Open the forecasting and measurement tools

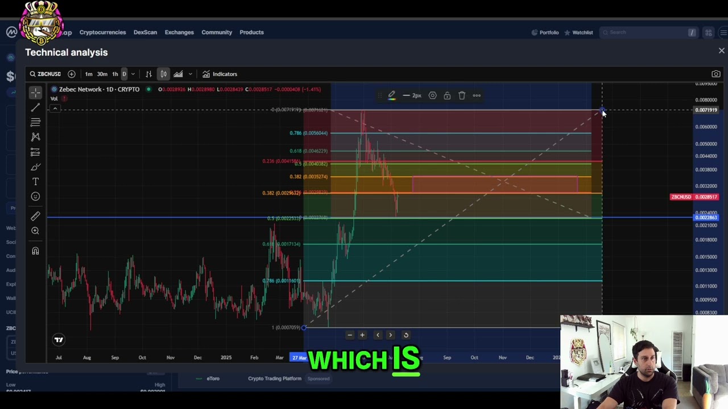pyautogui.click(x=35, y=152)
